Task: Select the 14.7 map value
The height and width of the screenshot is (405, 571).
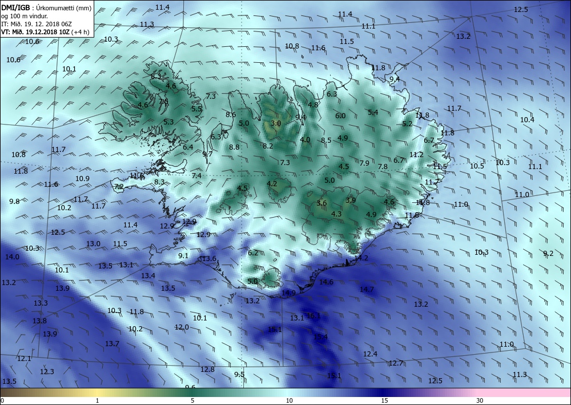Action: pos(367,289)
